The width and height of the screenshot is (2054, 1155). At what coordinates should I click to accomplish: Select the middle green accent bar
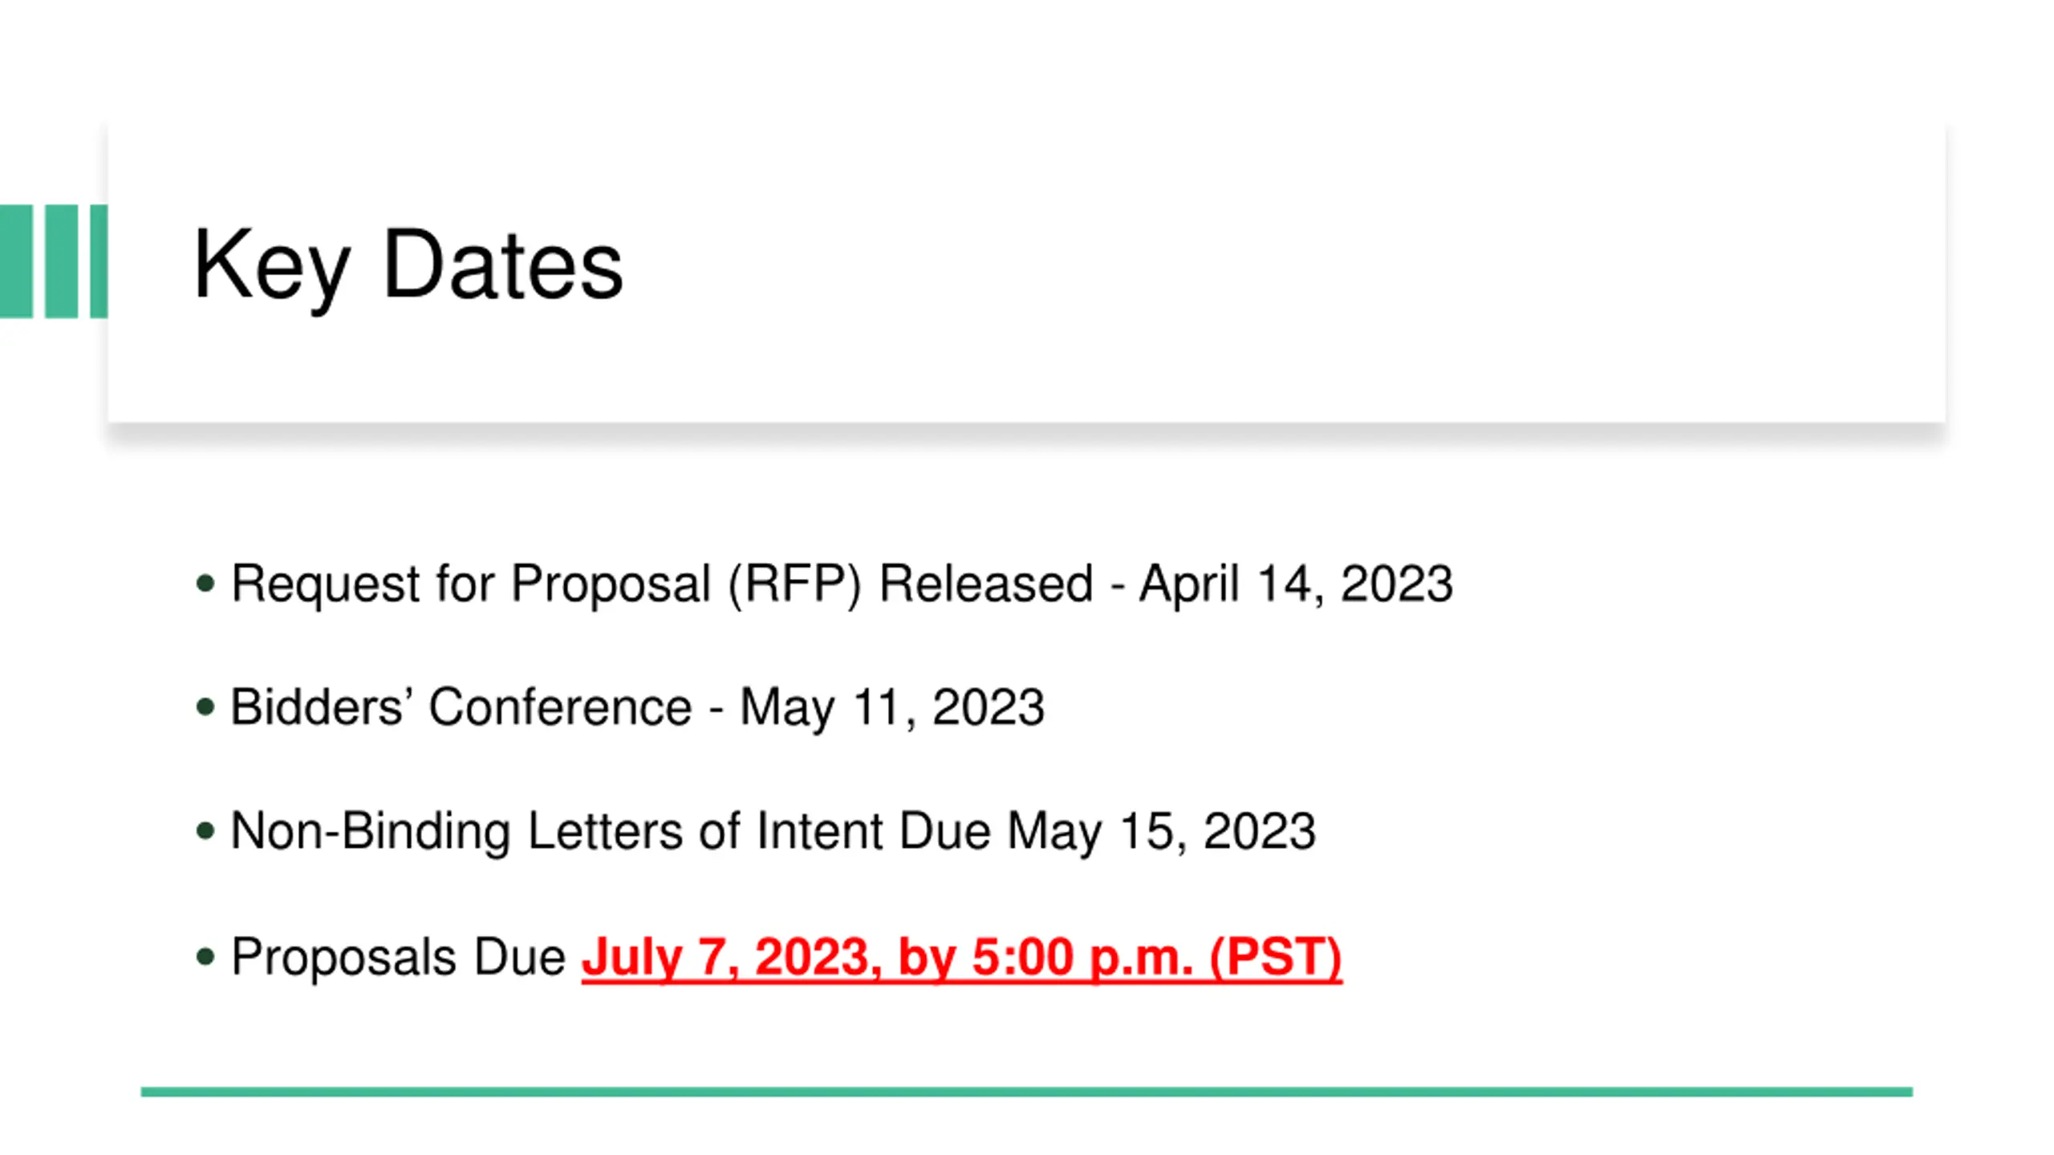61,261
